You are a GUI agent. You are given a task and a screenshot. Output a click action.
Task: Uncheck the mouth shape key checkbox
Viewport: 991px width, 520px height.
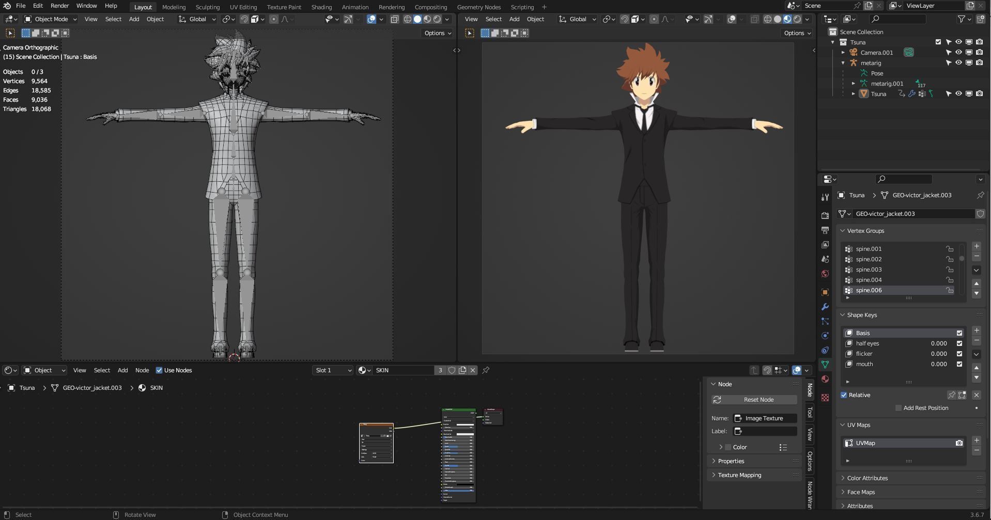[x=959, y=364]
